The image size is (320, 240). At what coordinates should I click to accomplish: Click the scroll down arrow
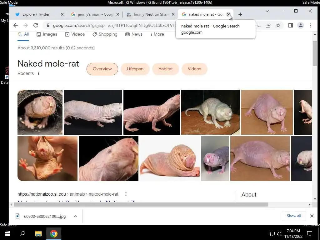tap(315, 199)
